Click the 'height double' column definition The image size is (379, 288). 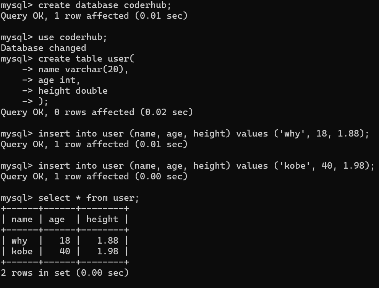(x=73, y=91)
